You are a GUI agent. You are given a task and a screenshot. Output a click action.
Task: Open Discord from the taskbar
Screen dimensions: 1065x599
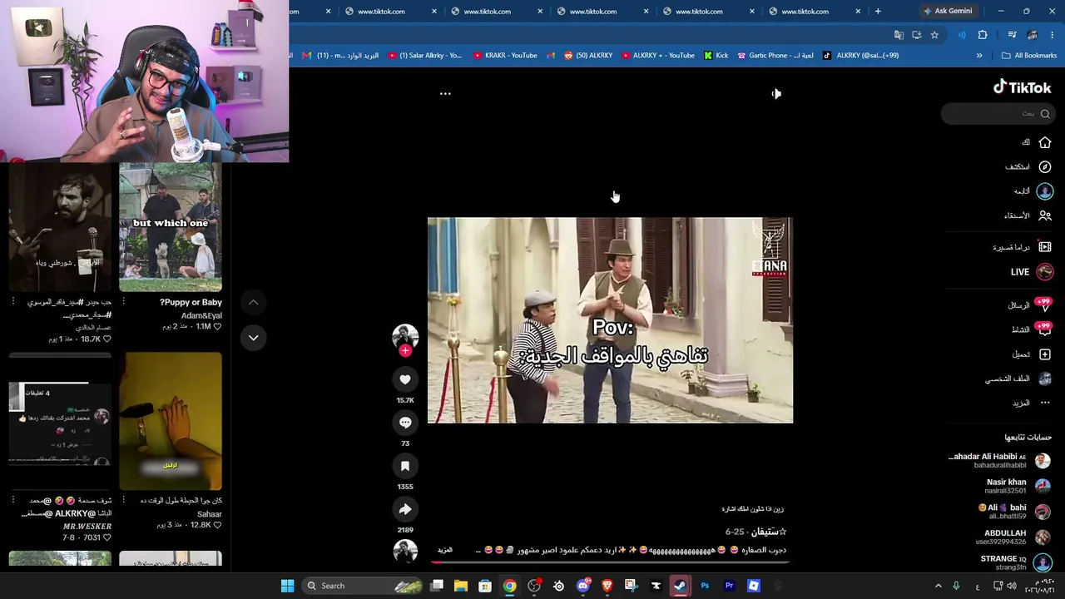tap(583, 586)
